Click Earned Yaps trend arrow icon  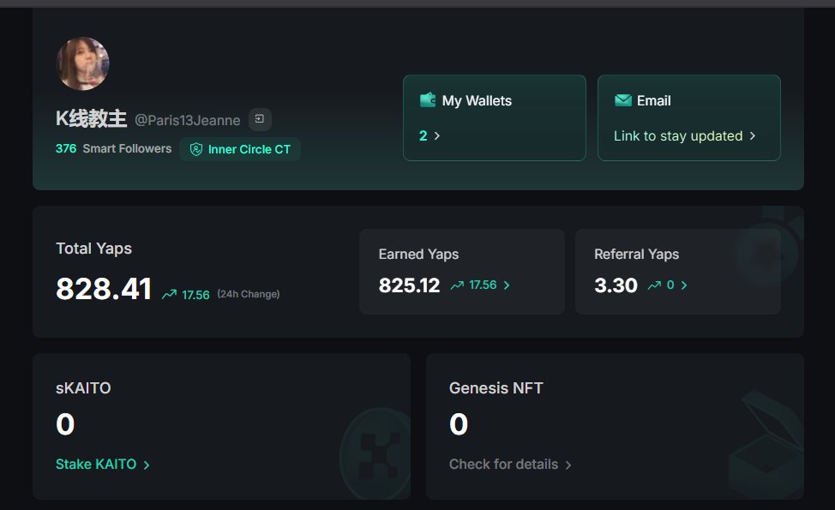tap(457, 286)
